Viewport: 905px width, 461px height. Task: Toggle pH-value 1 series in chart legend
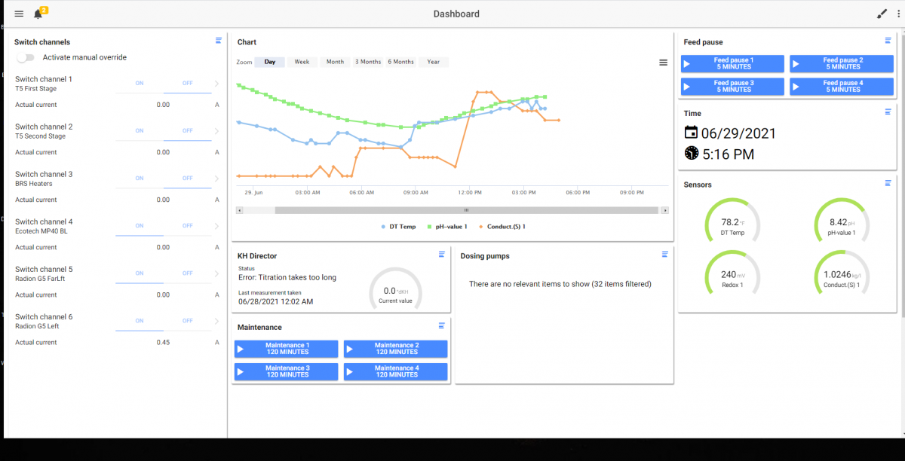click(x=447, y=227)
